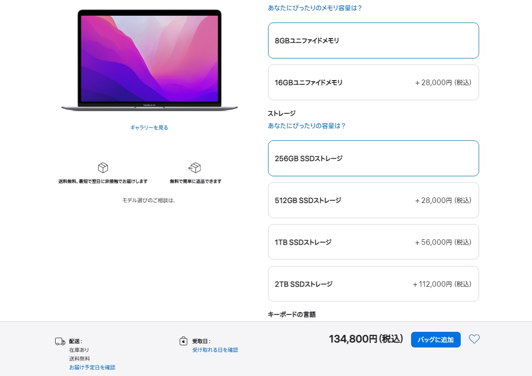
Task: Choose 2TB SSD storage option
Action: point(373,284)
